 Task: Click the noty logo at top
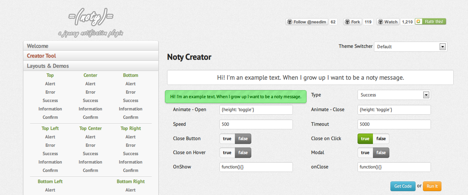91,17
